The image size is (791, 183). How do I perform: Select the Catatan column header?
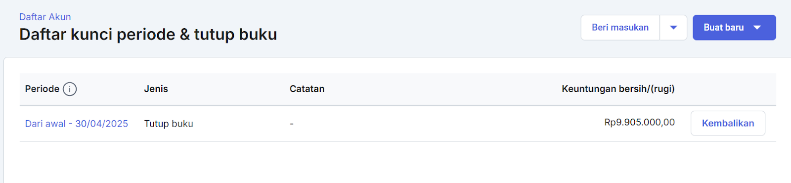pos(307,89)
